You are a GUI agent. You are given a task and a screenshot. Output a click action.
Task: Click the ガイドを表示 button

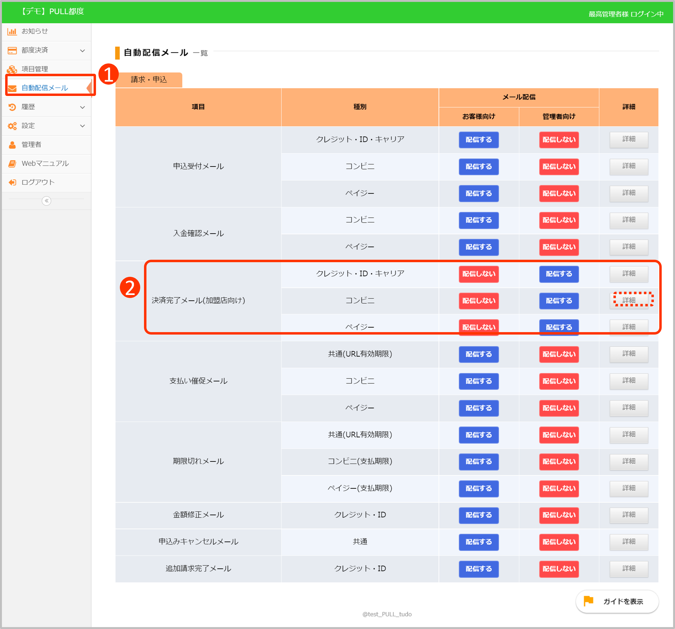coord(617,602)
